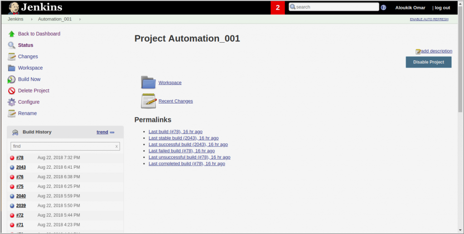Click ENABLE AUTO REFRESH link
Screen dimensions: 464x234
coord(429,19)
